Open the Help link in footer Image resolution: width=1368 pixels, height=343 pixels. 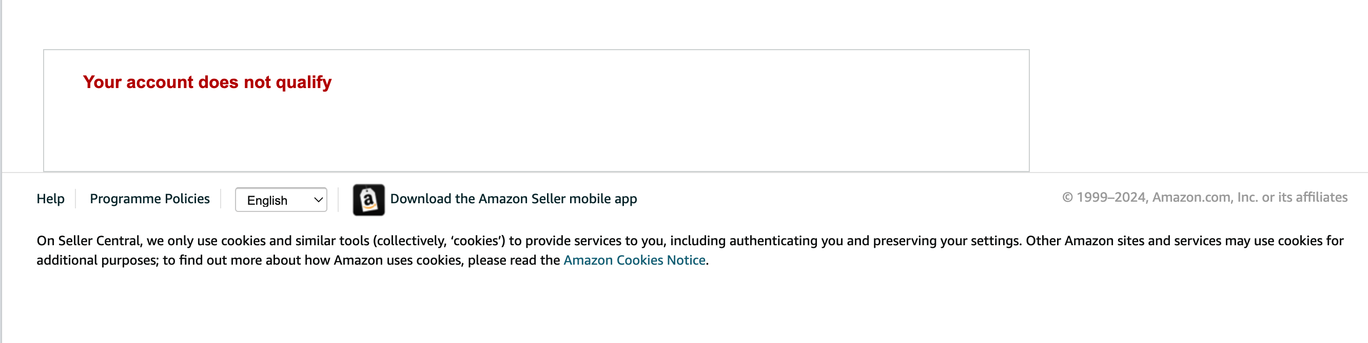50,198
